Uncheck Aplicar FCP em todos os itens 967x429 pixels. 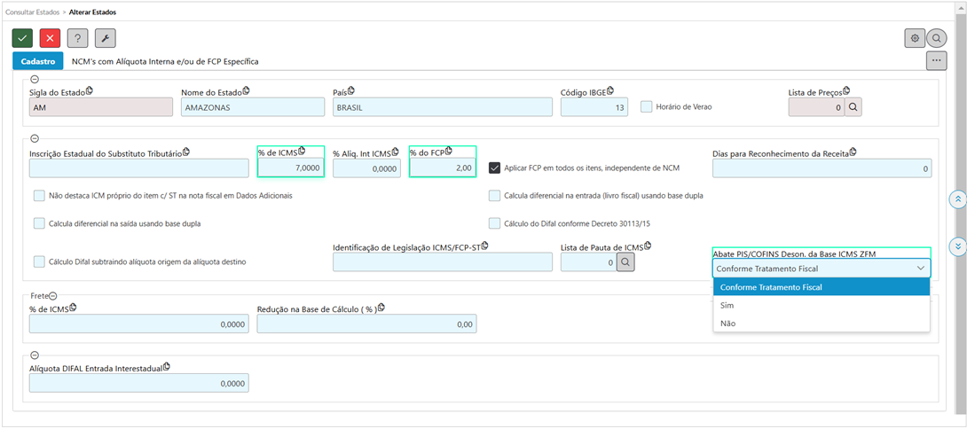495,168
